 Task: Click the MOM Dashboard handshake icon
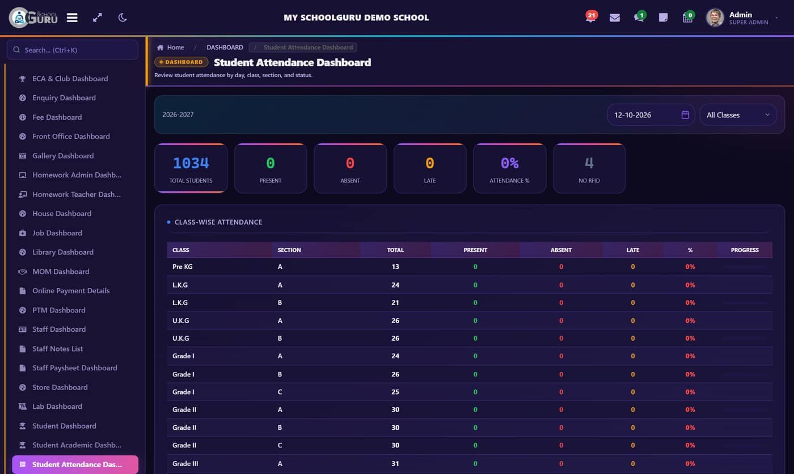tap(23, 272)
